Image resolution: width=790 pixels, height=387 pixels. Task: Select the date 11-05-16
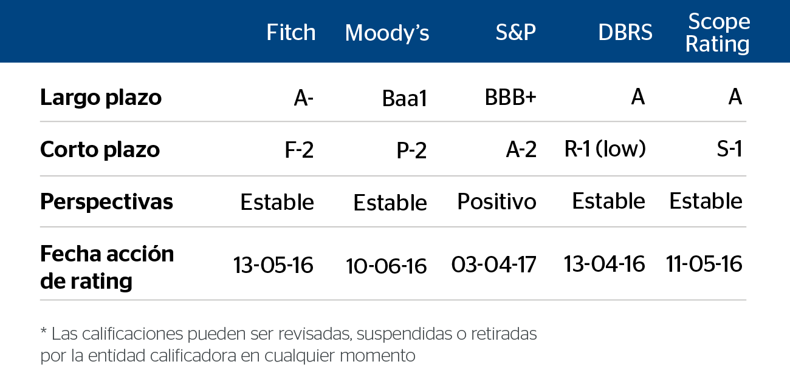click(x=704, y=264)
